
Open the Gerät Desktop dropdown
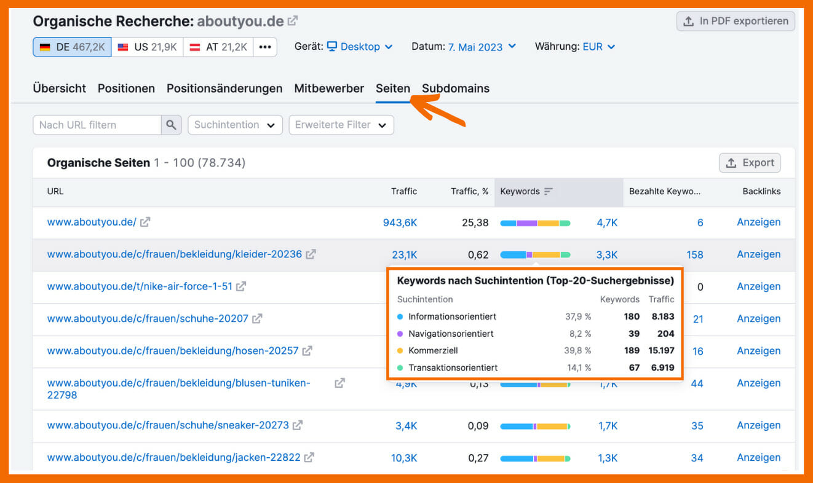pos(360,47)
